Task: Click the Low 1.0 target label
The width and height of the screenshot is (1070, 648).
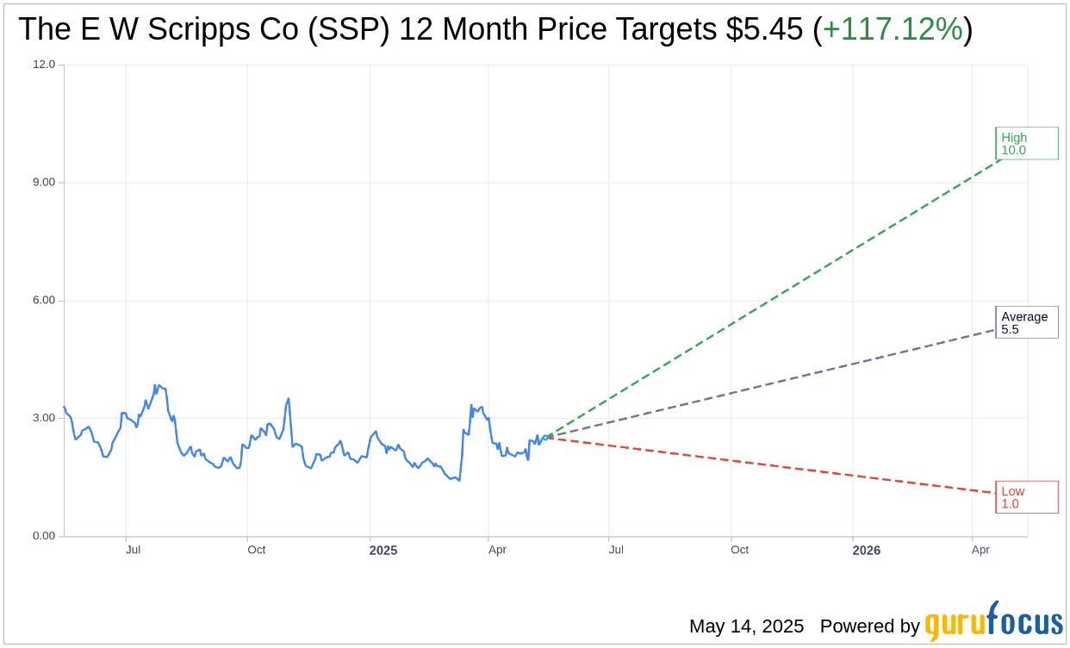Action: click(1026, 497)
